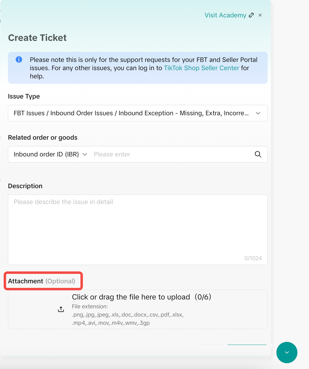Close the Create Ticket panel
The width and height of the screenshot is (309, 369).
pyautogui.click(x=260, y=15)
